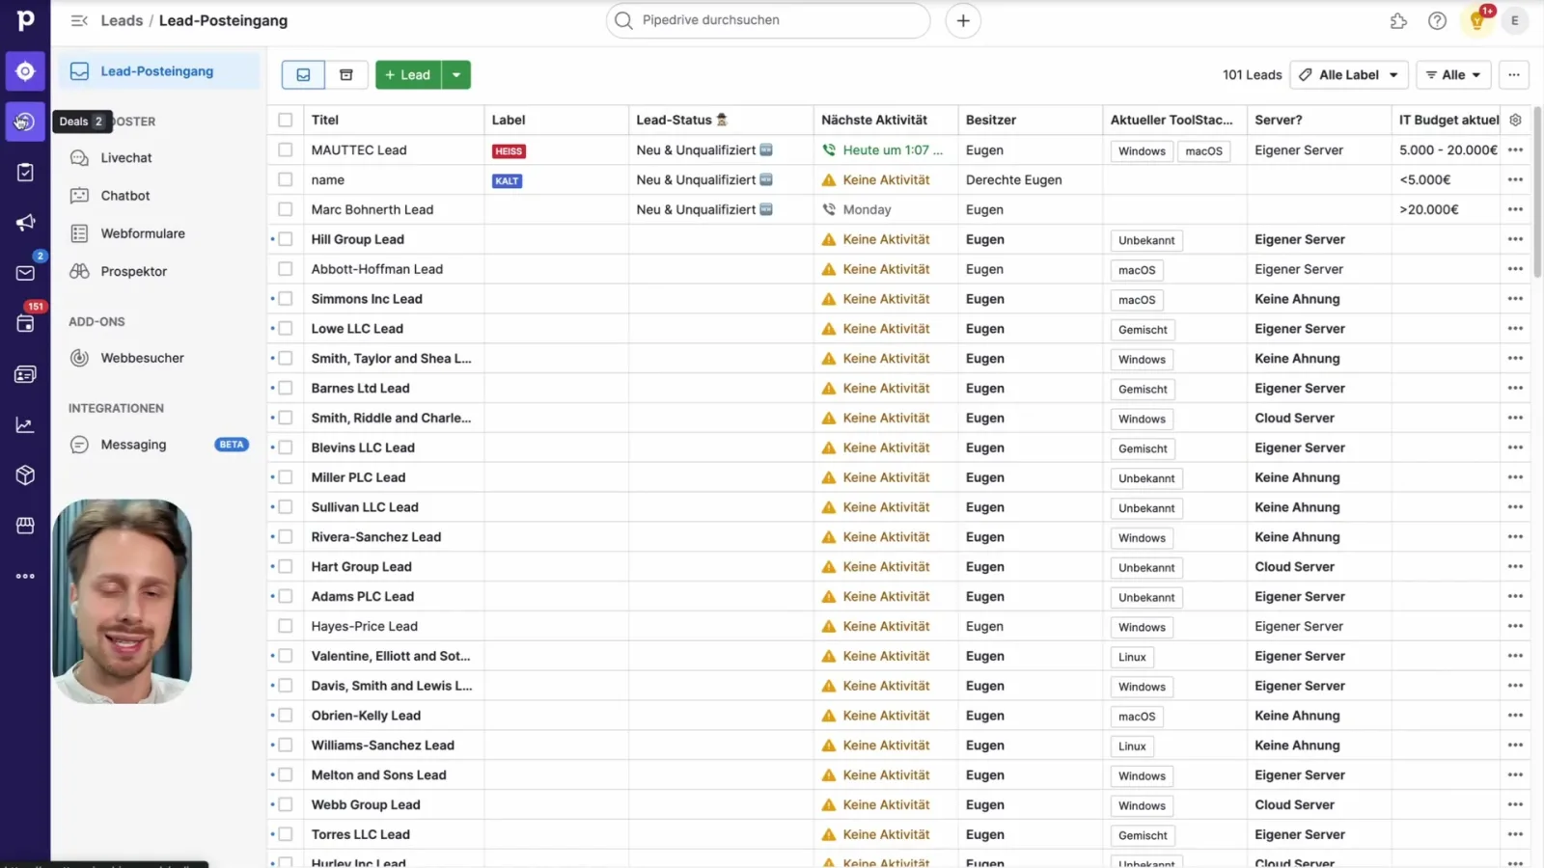Screen dimensions: 1544x868
Task: Check Marc Bohnerth Lead checkbox
Action: [x=285, y=209]
